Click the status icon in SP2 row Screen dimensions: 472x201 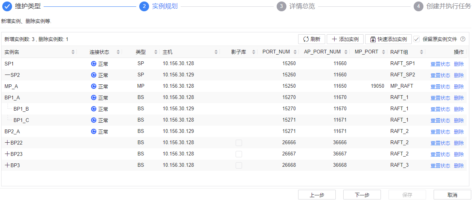94,75
